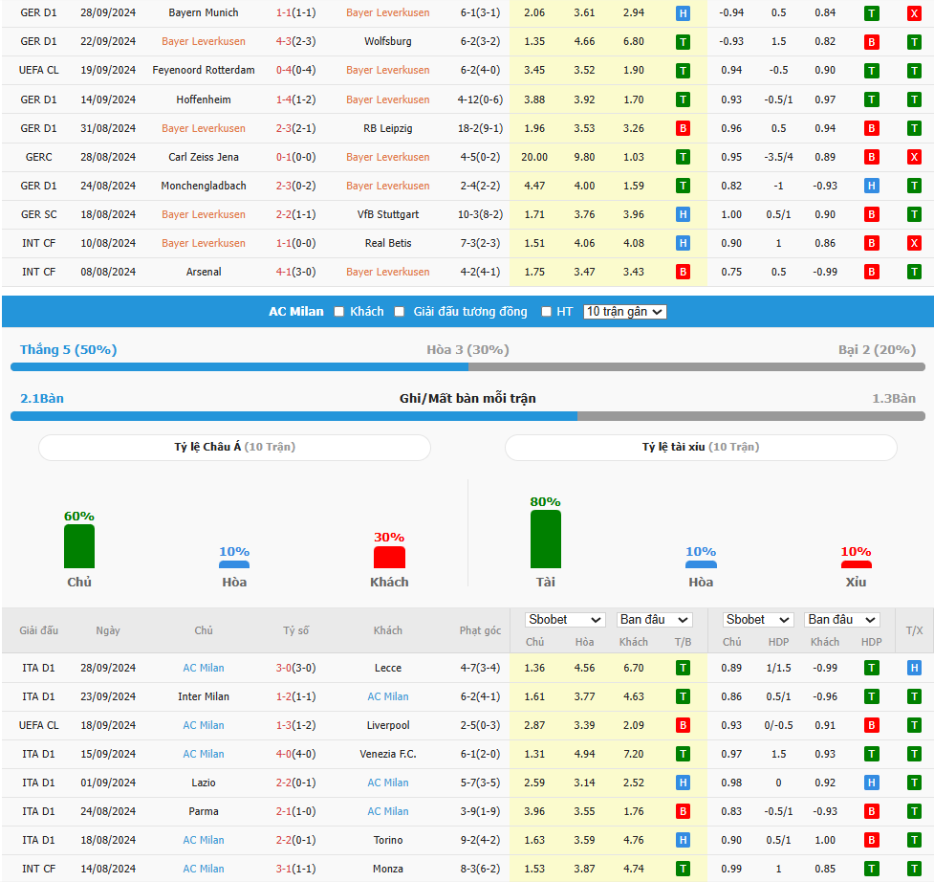Click the goals scored/conceded progress bar
The height and width of the screenshot is (882, 934).
click(467, 416)
